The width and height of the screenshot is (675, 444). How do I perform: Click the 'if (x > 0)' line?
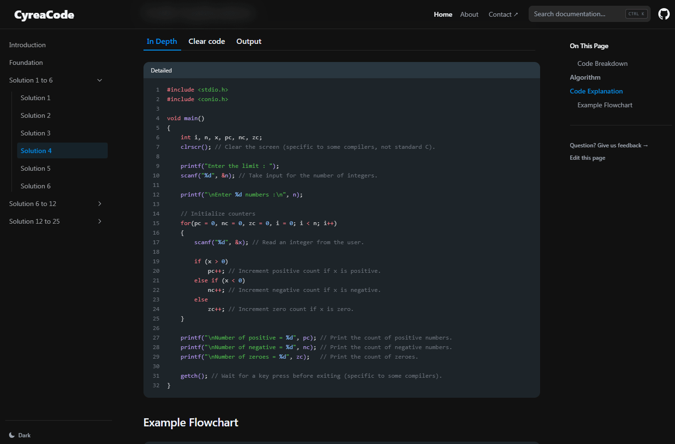[x=211, y=261]
